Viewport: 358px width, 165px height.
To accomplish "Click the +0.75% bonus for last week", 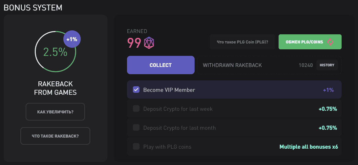I will click(x=327, y=109).
